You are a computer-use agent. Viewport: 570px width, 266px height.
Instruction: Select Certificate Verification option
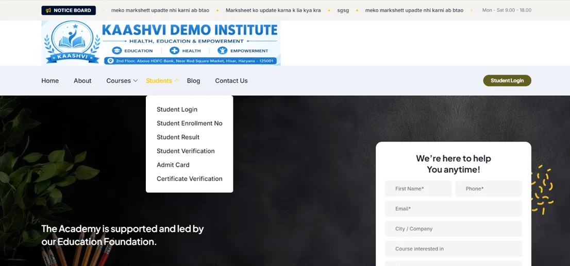[x=189, y=179]
